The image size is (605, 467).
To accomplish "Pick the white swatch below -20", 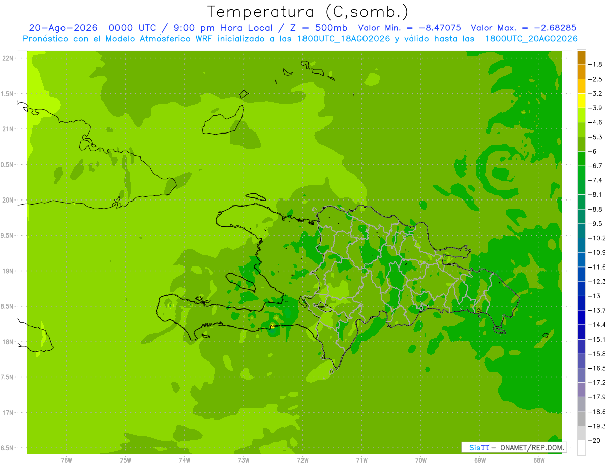I will pos(581,448).
